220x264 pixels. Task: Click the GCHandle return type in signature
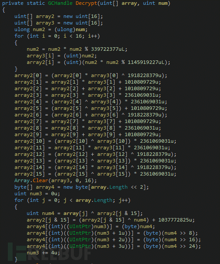pos(60,3)
